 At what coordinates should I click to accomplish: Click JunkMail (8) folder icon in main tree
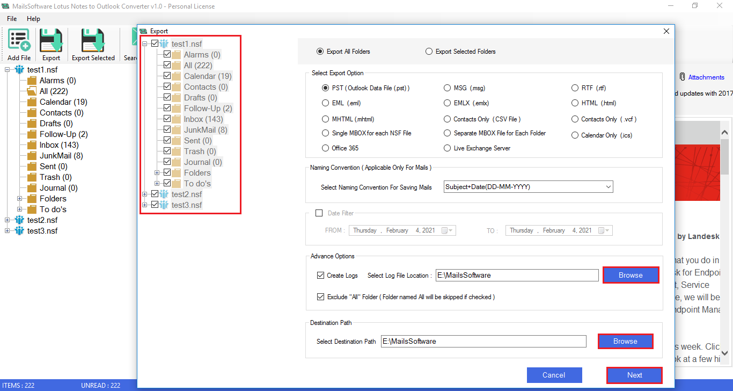click(32, 156)
